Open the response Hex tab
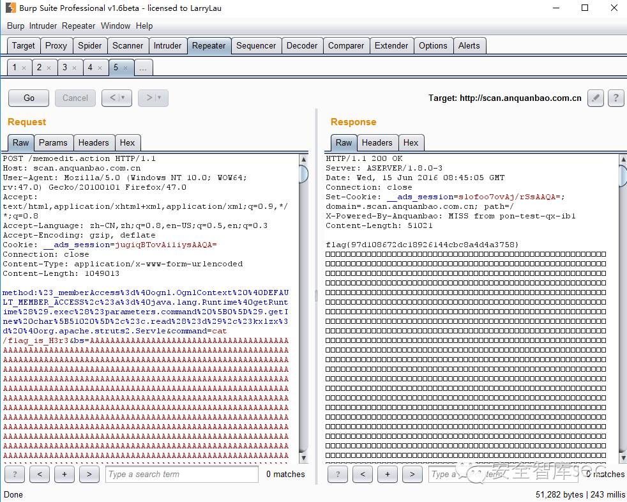The width and height of the screenshot is (627, 502). click(411, 143)
